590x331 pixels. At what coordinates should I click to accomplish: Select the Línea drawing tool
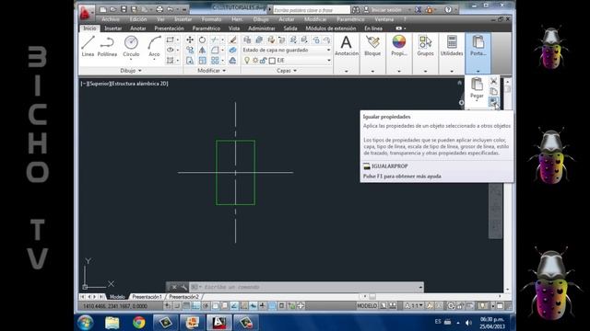[88, 46]
